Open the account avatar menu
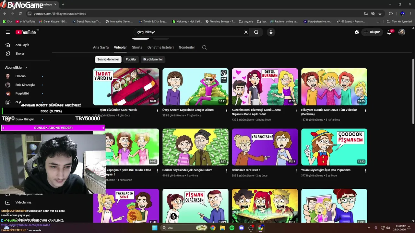Viewport: 415px width, 233px height. tap(402, 32)
